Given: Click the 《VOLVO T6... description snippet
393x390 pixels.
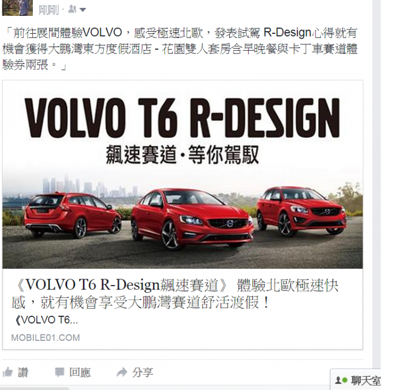Looking at the screenshot, I should [x=46, y=320].
